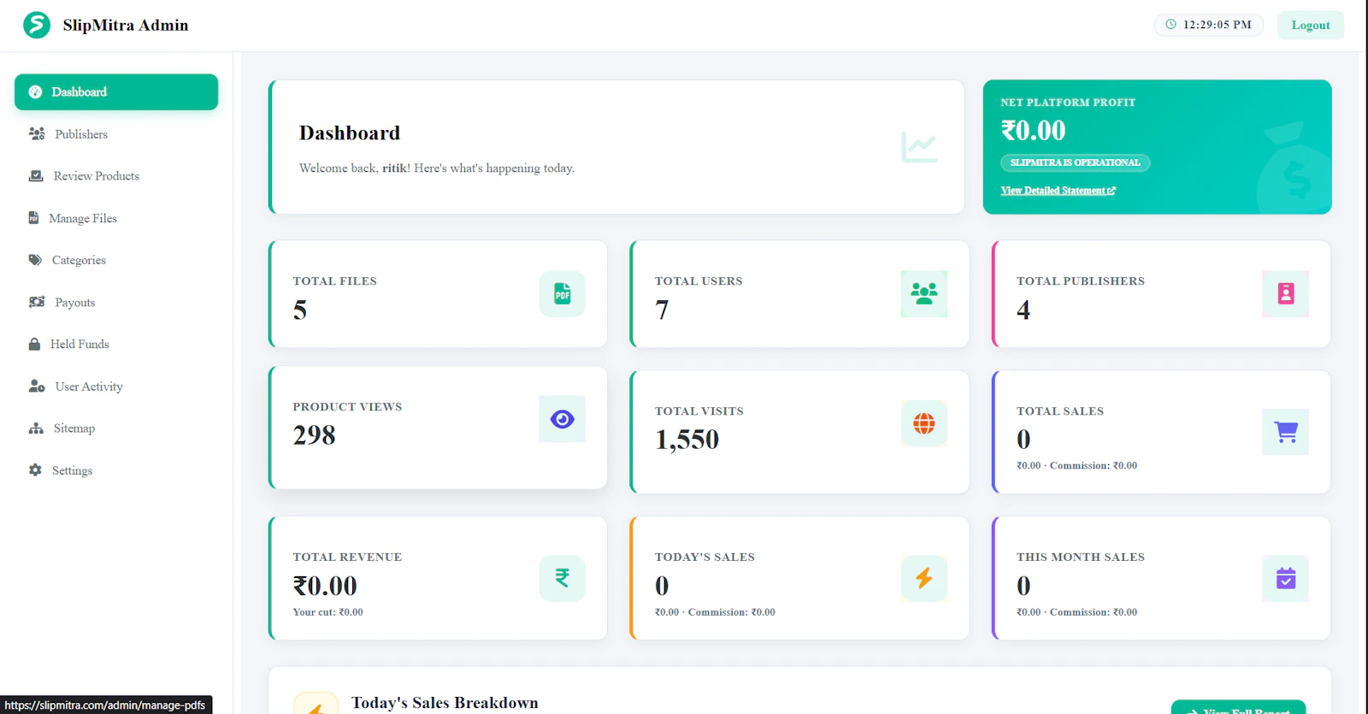Click the SlipMitra logo icon
The height and width of the screenshot is (714, 1368).
37,25
